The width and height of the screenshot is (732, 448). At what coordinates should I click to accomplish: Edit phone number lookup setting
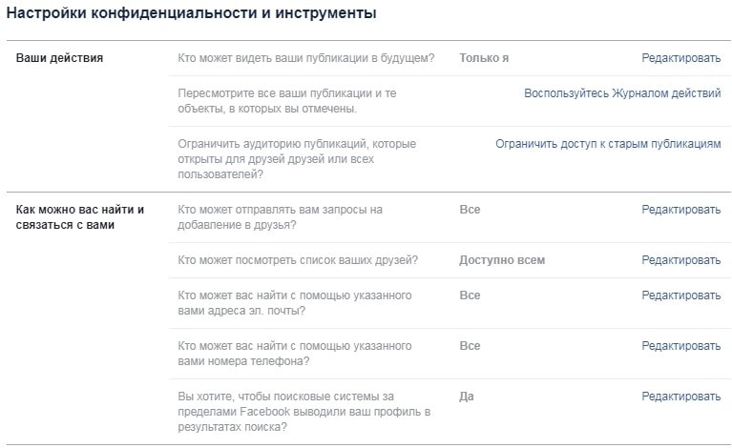point(680,346)
